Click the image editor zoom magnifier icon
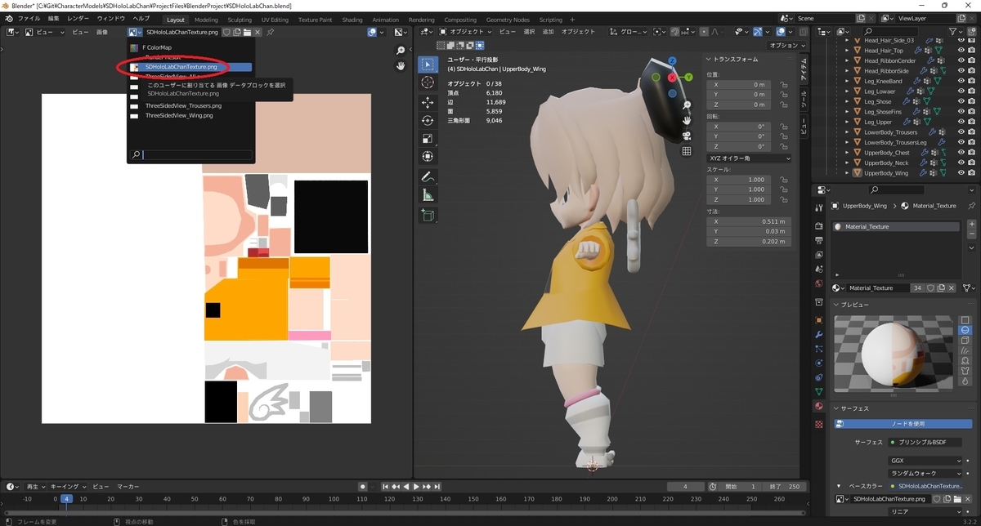The height and width of the screenshot is (526, 981). [401, 51]
